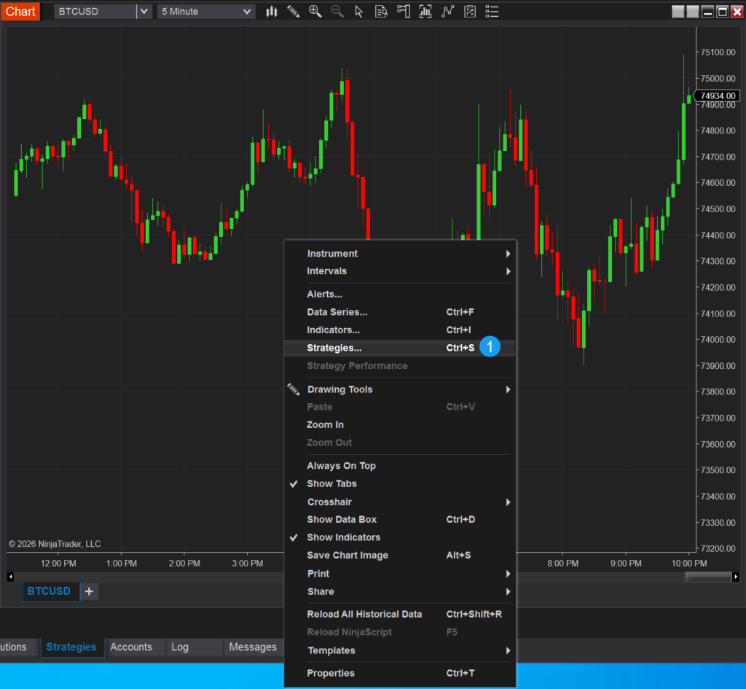Switch to the Accounts tab
This screenshot has width=746, height=689.
131,647
